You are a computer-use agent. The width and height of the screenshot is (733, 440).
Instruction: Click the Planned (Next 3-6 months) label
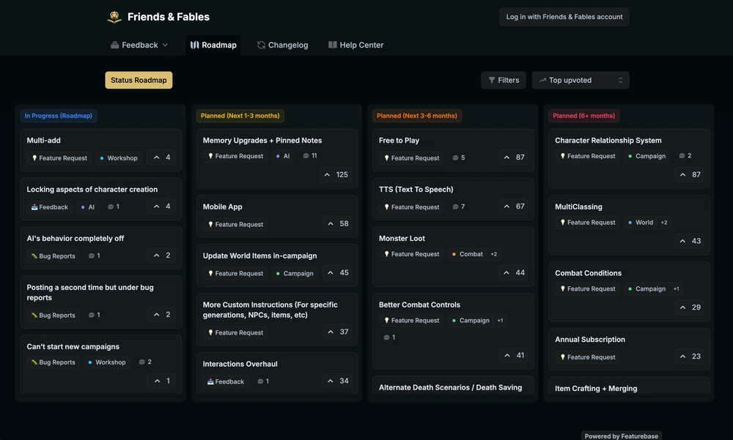(x=417, y=116)
